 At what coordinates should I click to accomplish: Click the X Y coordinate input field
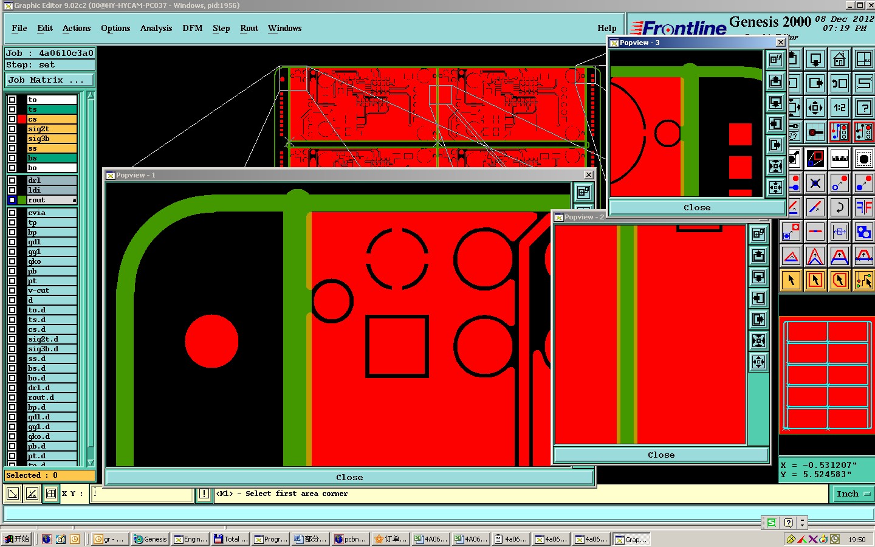coord(142,494)
